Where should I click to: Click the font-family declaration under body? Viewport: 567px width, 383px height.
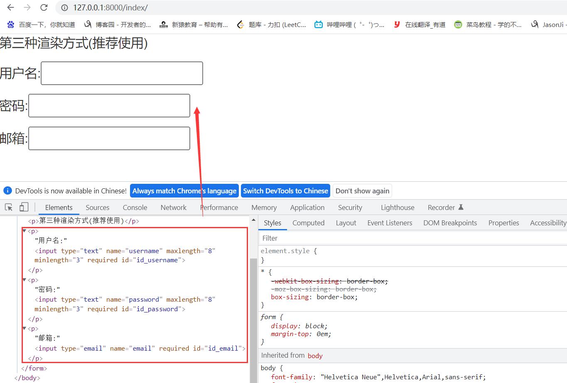378,377
